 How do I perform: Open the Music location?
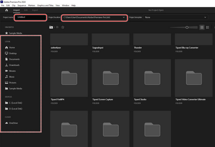10,77
